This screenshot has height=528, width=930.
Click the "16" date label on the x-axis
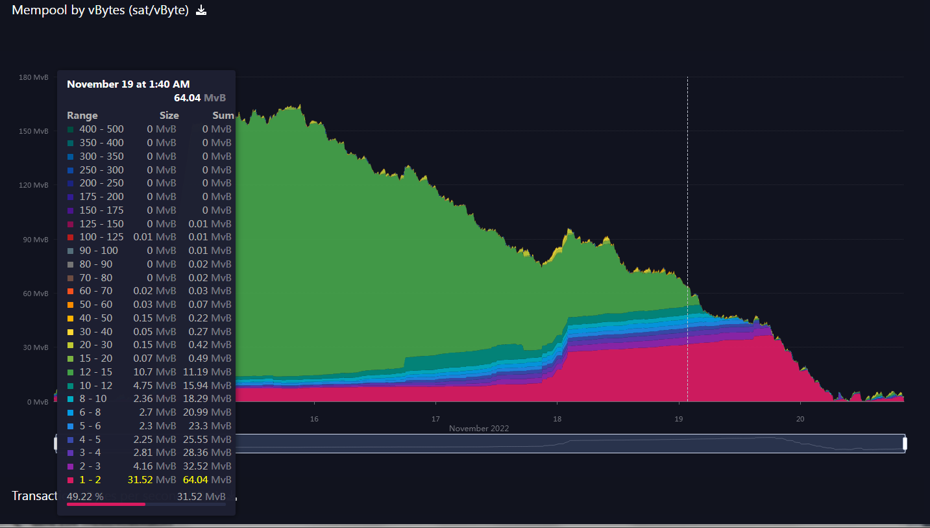pyautogui.click(x=314, y=419)
